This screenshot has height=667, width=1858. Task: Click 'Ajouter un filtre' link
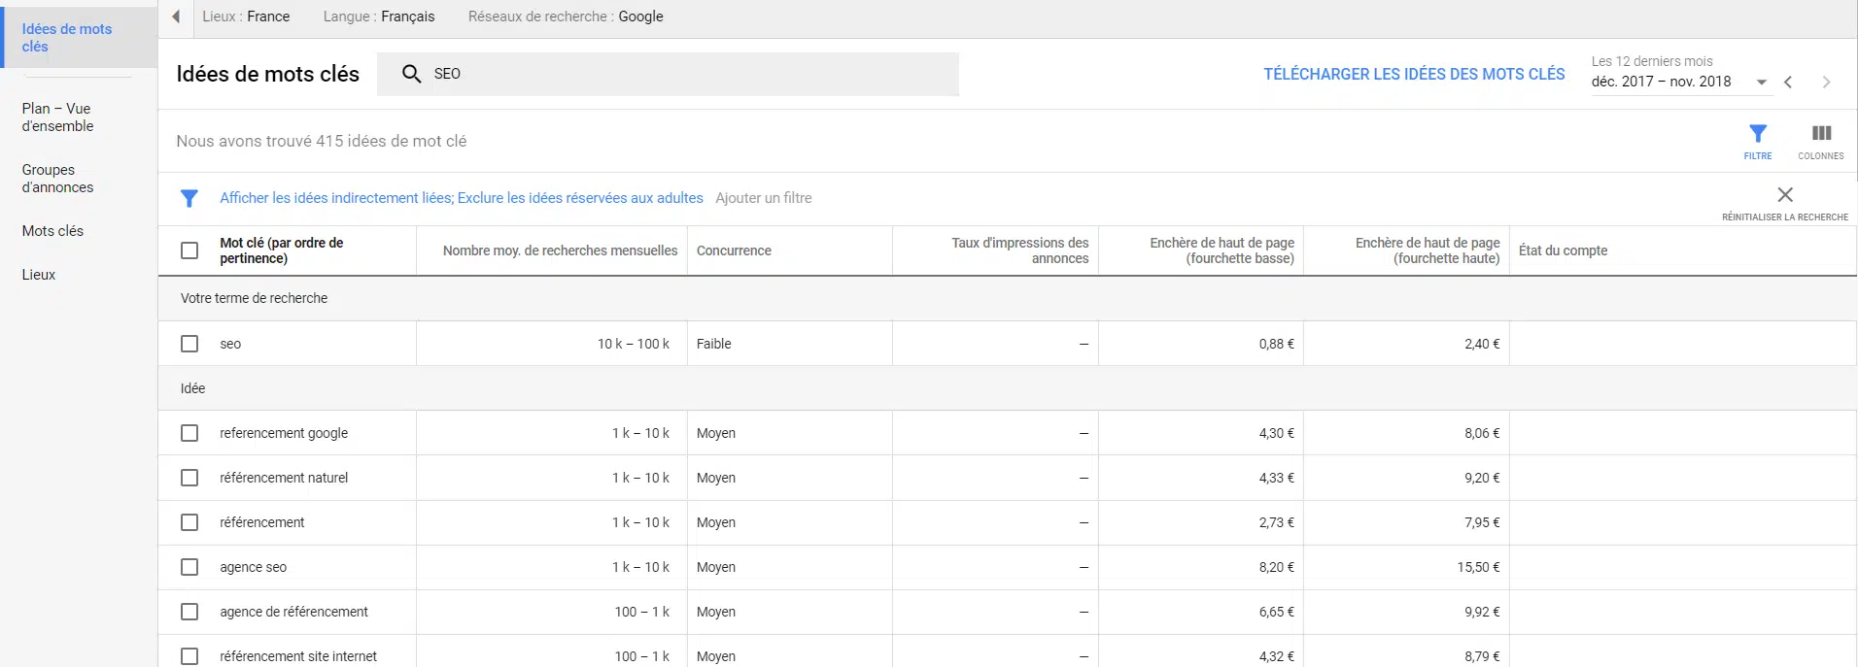click(763, 198)
